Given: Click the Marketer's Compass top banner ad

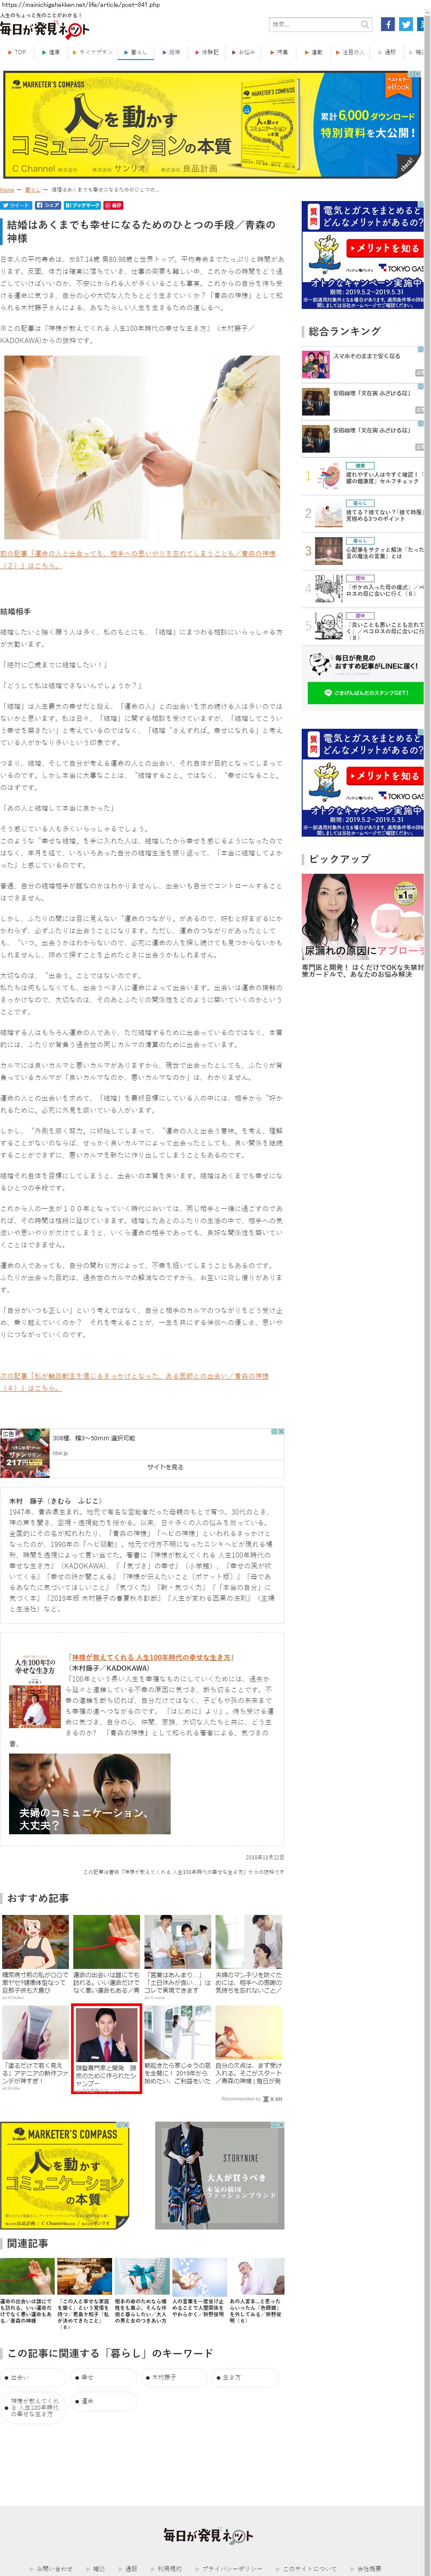Looking at the screenshot, I should click(211, 125).
